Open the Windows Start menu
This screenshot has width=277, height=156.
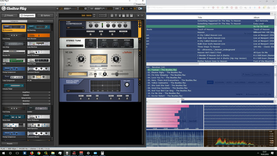tap(3, 153)
